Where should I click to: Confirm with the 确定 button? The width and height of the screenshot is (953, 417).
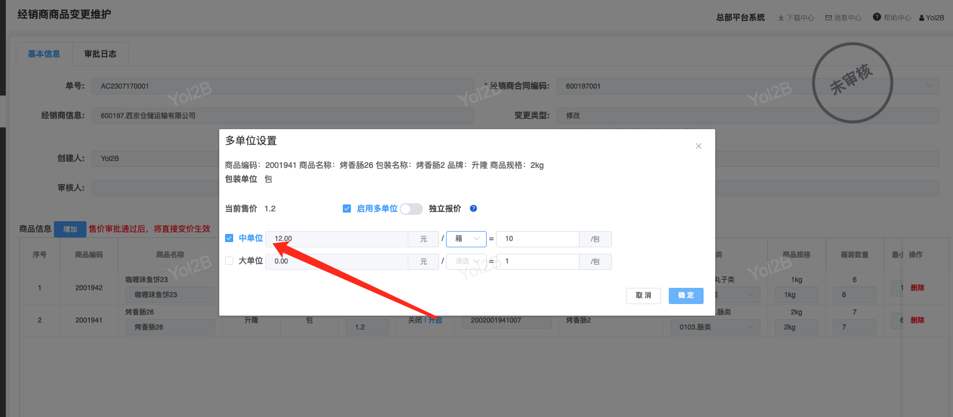(686, 295)
